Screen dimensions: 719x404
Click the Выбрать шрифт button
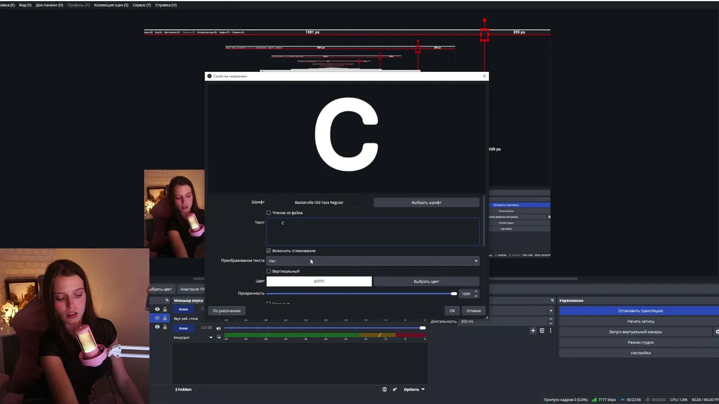coord(426,203)
